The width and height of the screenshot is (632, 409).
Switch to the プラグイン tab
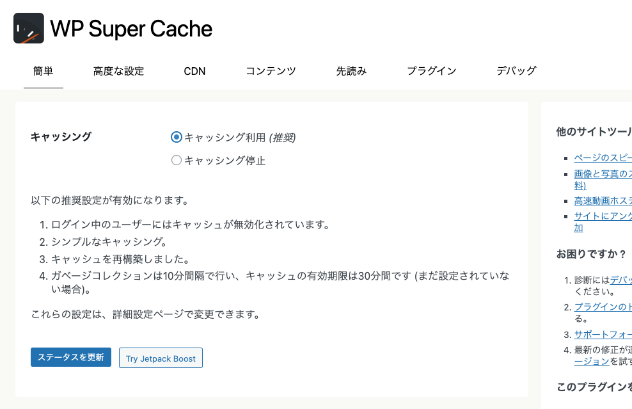coord(432,71)
